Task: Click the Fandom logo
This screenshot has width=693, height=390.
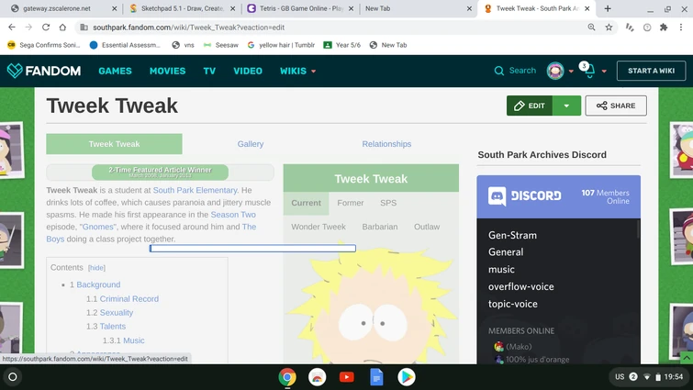Action: click(x=44, y=71)
